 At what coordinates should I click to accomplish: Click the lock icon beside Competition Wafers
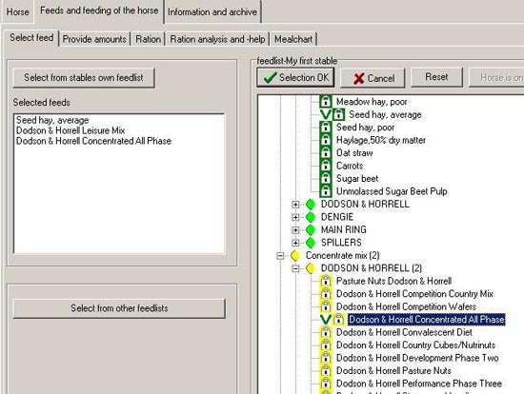coord(325,306)
